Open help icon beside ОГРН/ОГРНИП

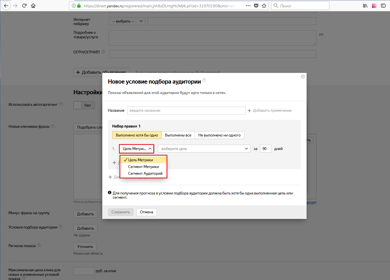pos(103,52)
